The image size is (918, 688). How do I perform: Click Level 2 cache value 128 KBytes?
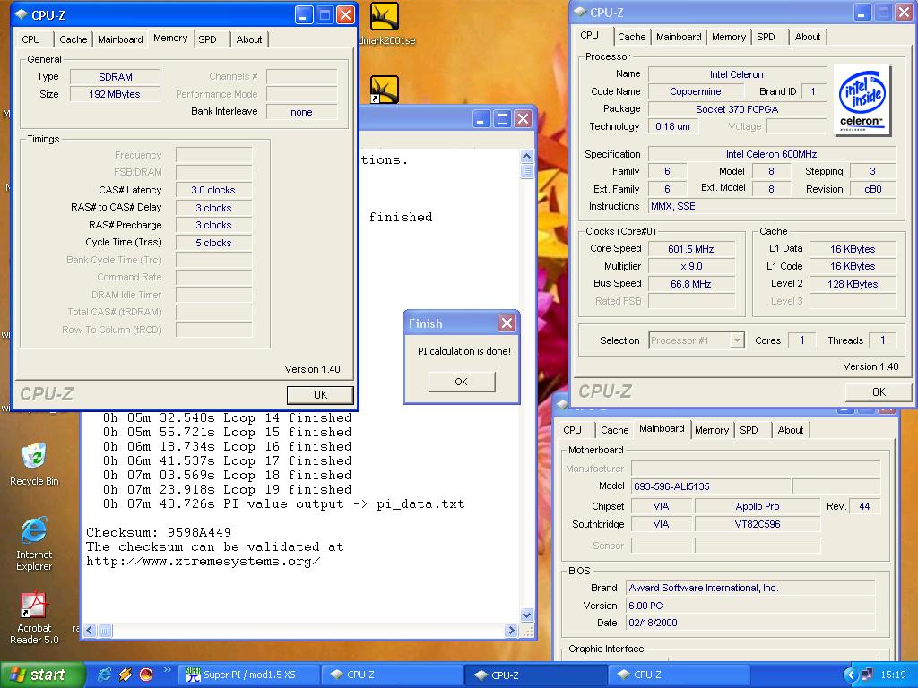click(853, 284)
